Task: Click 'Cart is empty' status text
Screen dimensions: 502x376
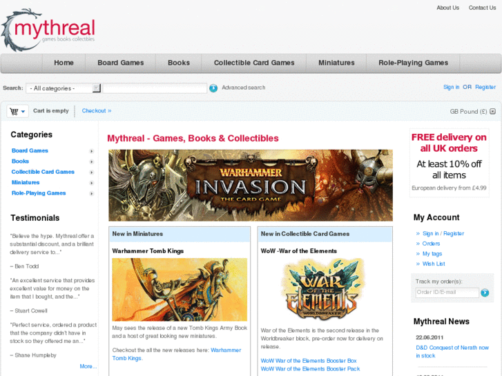Action: pos(51,110)
